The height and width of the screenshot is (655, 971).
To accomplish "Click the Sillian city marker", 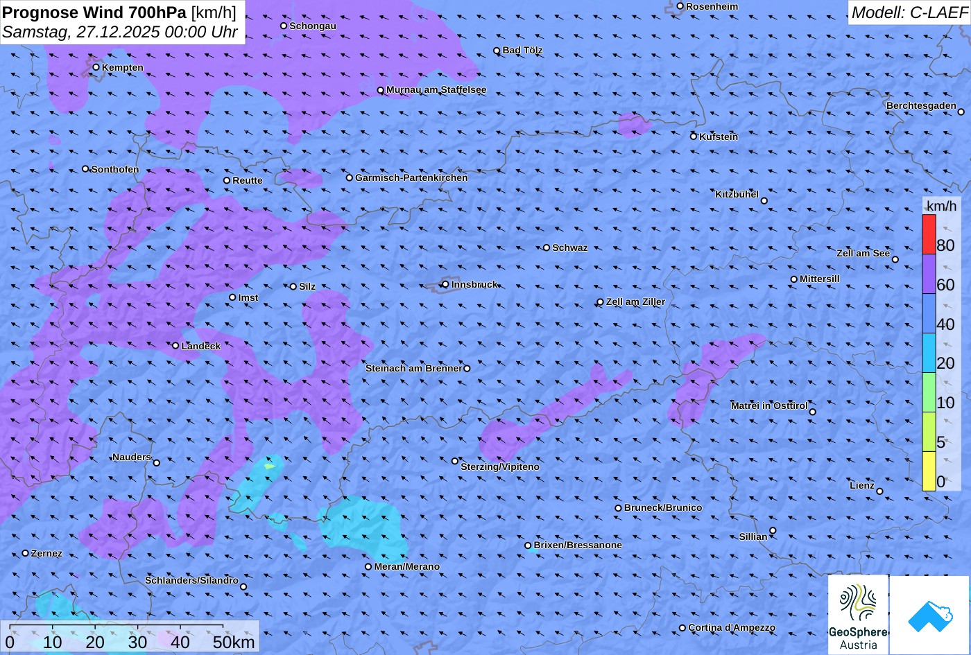I will click(773, 531).
